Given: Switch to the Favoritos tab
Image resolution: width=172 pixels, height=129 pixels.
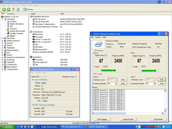Looking at the screenshot, I should coord(11,14).
